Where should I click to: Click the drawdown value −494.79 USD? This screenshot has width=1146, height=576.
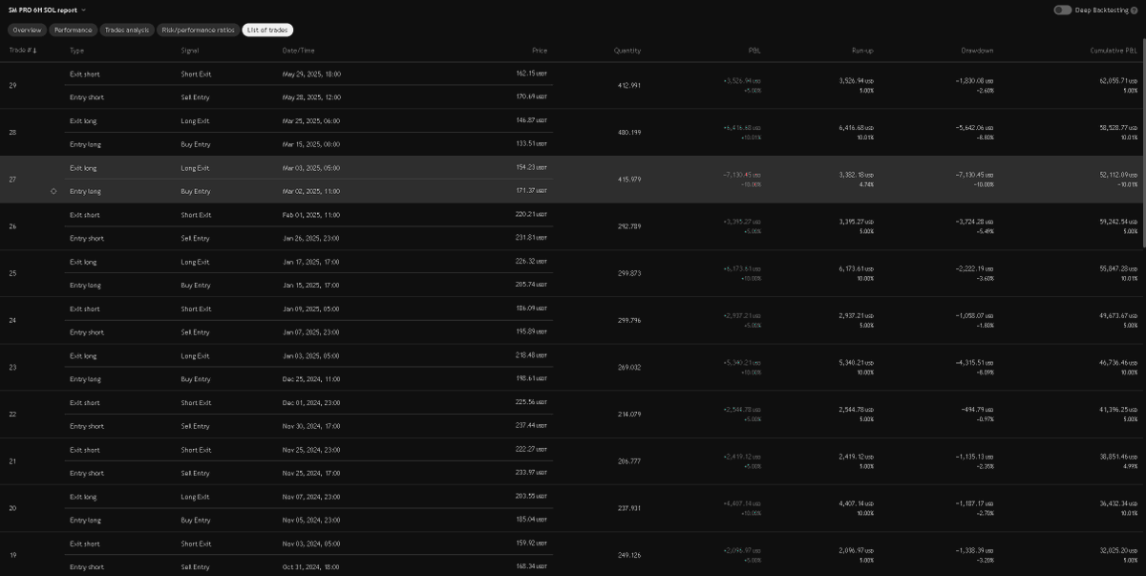tap(978, 409)
